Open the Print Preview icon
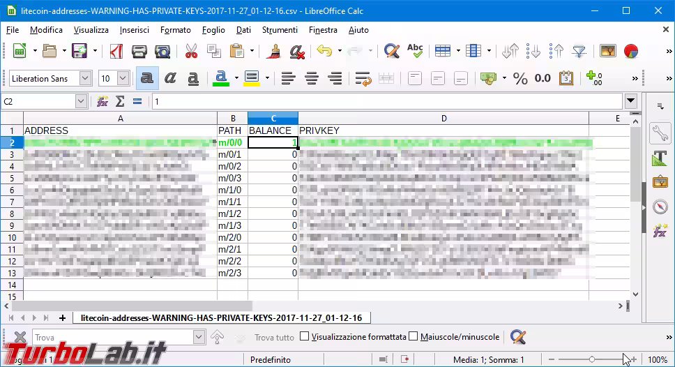Screen dimensions: 675x367 click(162, 51)
